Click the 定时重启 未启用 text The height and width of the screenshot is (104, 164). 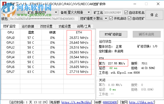click(111, 51)
